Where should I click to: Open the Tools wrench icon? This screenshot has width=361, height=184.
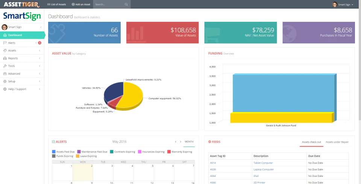coord(5,66)
